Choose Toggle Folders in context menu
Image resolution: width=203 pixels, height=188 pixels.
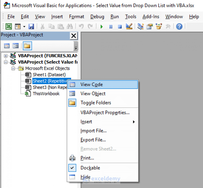coord(103,103)
